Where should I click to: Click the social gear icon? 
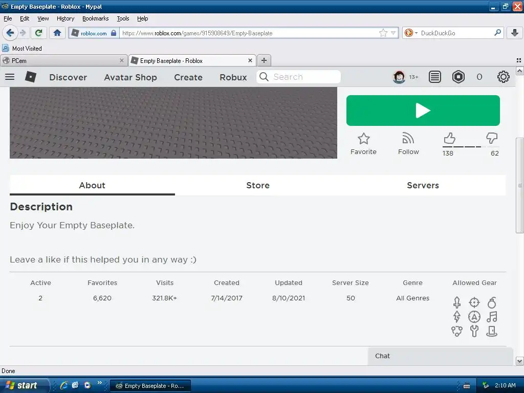click(457, 331)
